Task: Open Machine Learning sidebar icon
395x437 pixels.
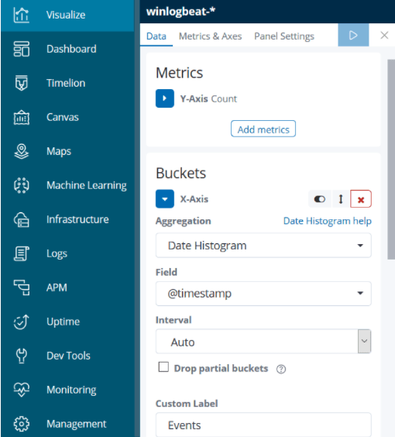Action: pos(22,185)
